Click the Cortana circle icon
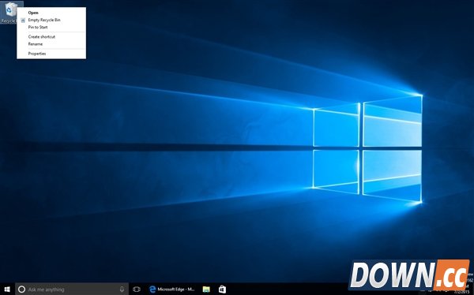474x295 pixels. [21, 289]
